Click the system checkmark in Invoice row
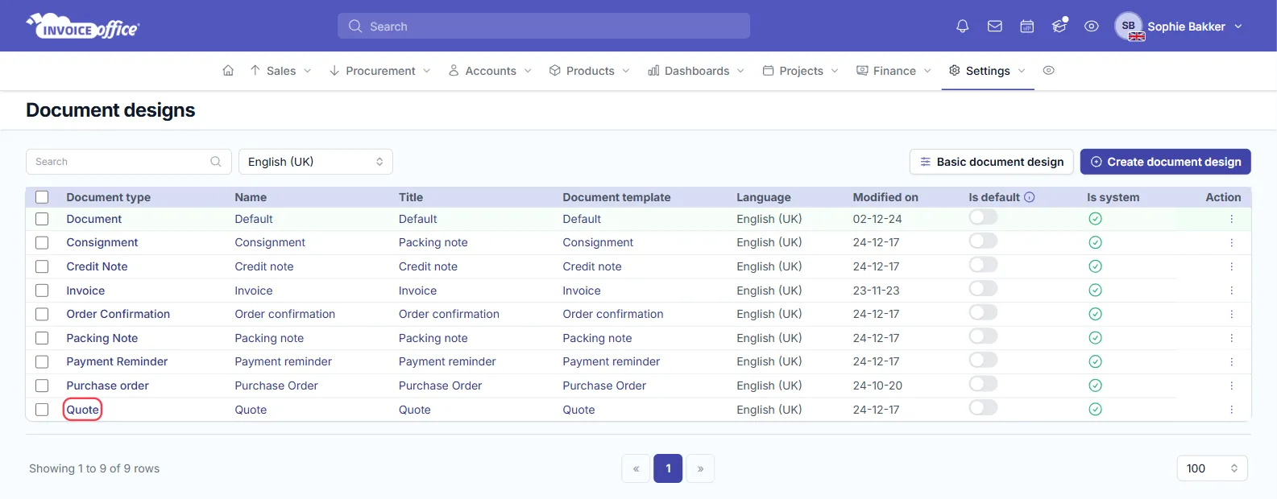 1095,291
